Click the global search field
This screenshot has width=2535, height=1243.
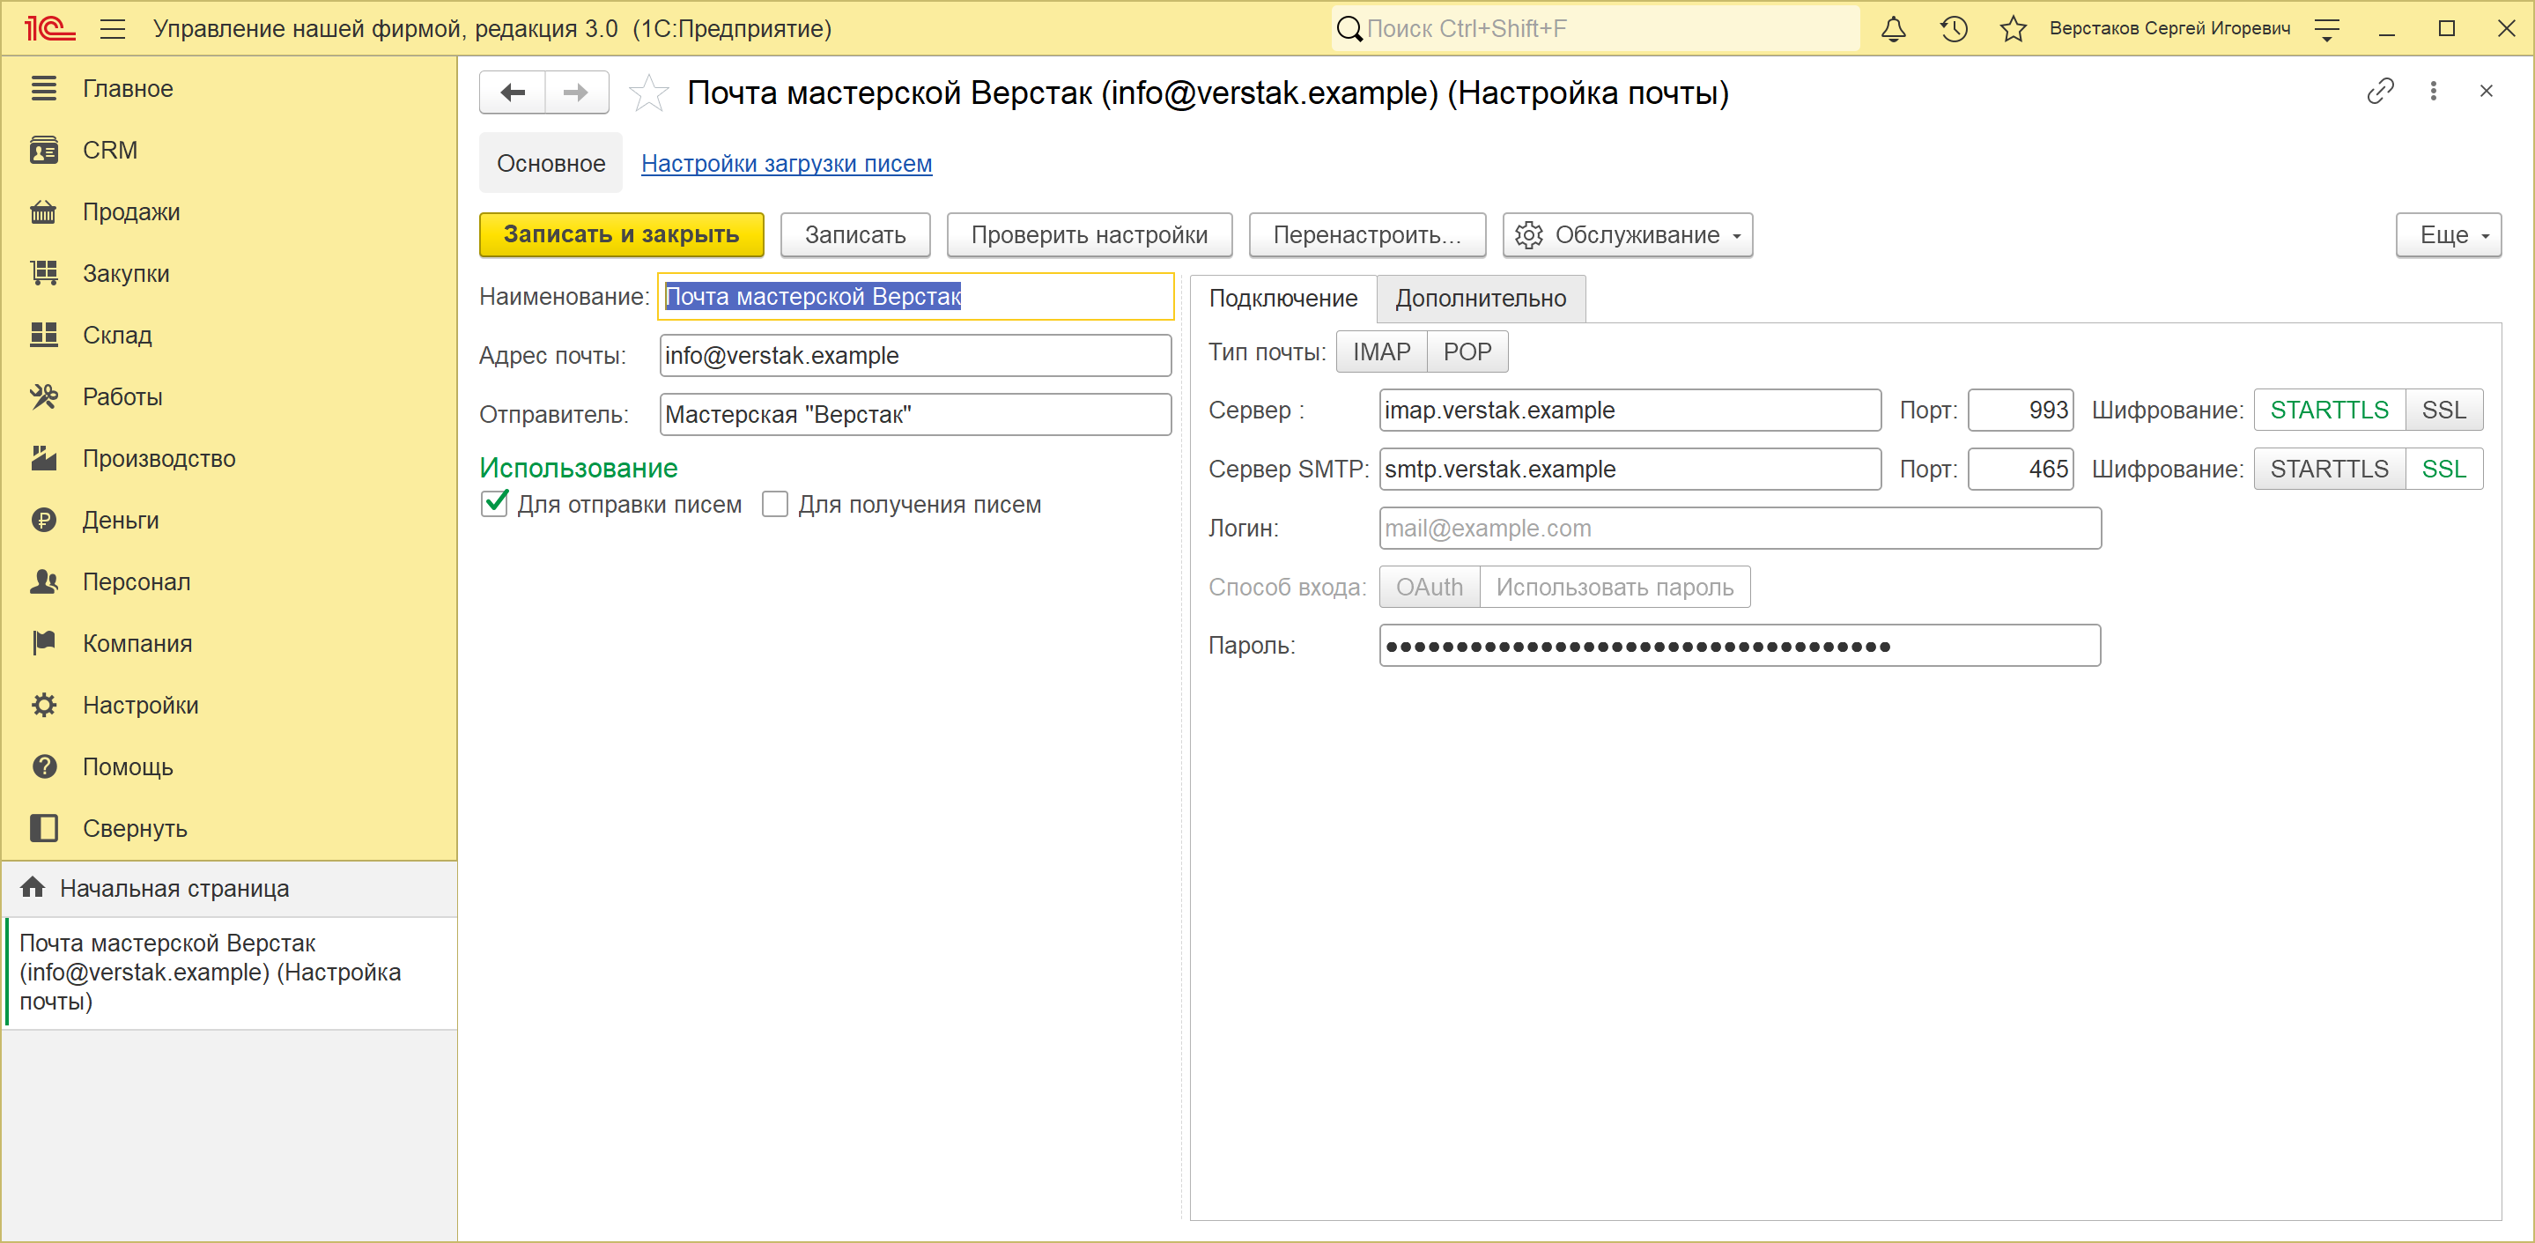point(1595,28)
